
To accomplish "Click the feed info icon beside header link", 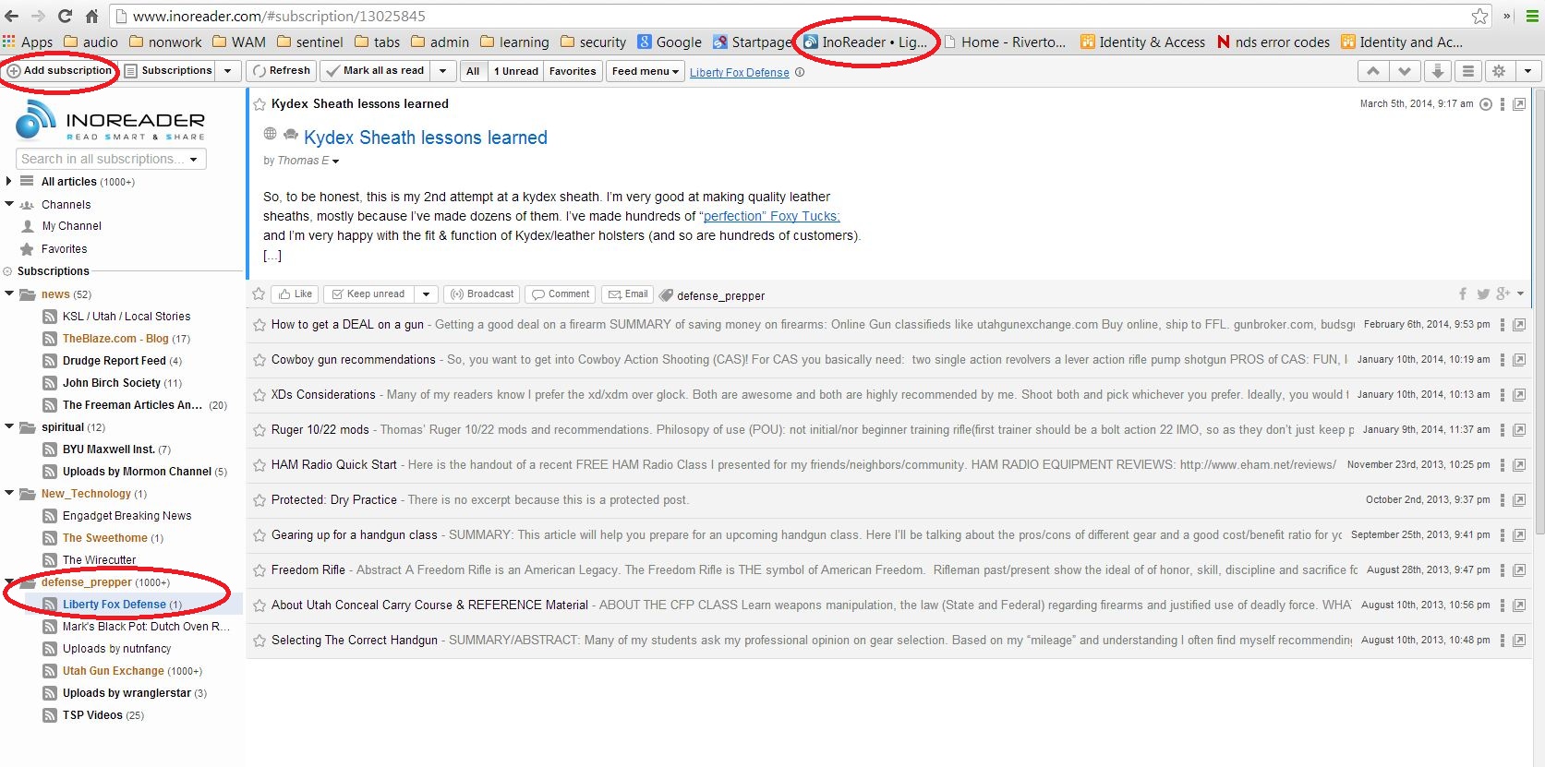I will coord(800,72).
